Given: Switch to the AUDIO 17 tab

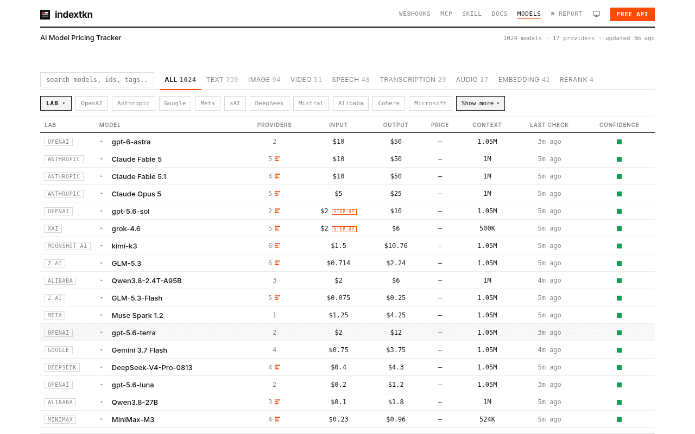Looking at the screenshot, I should point(472,80).
